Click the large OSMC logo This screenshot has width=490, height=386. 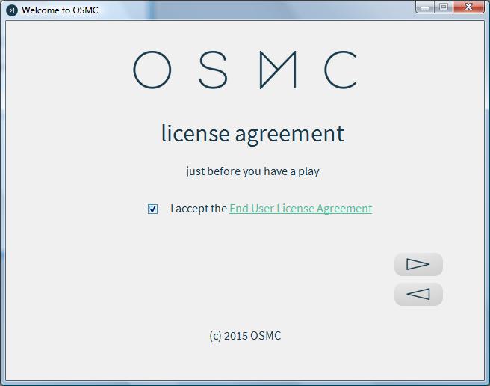pos(245,70)
